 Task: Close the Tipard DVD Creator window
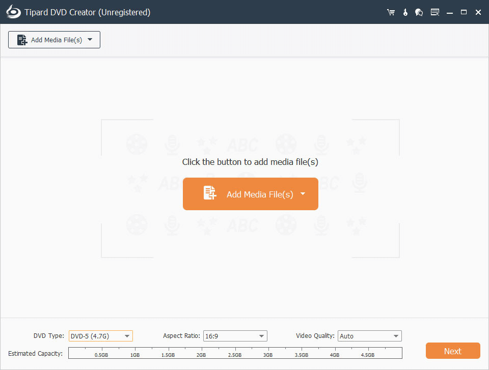click(x=478, y=12)
